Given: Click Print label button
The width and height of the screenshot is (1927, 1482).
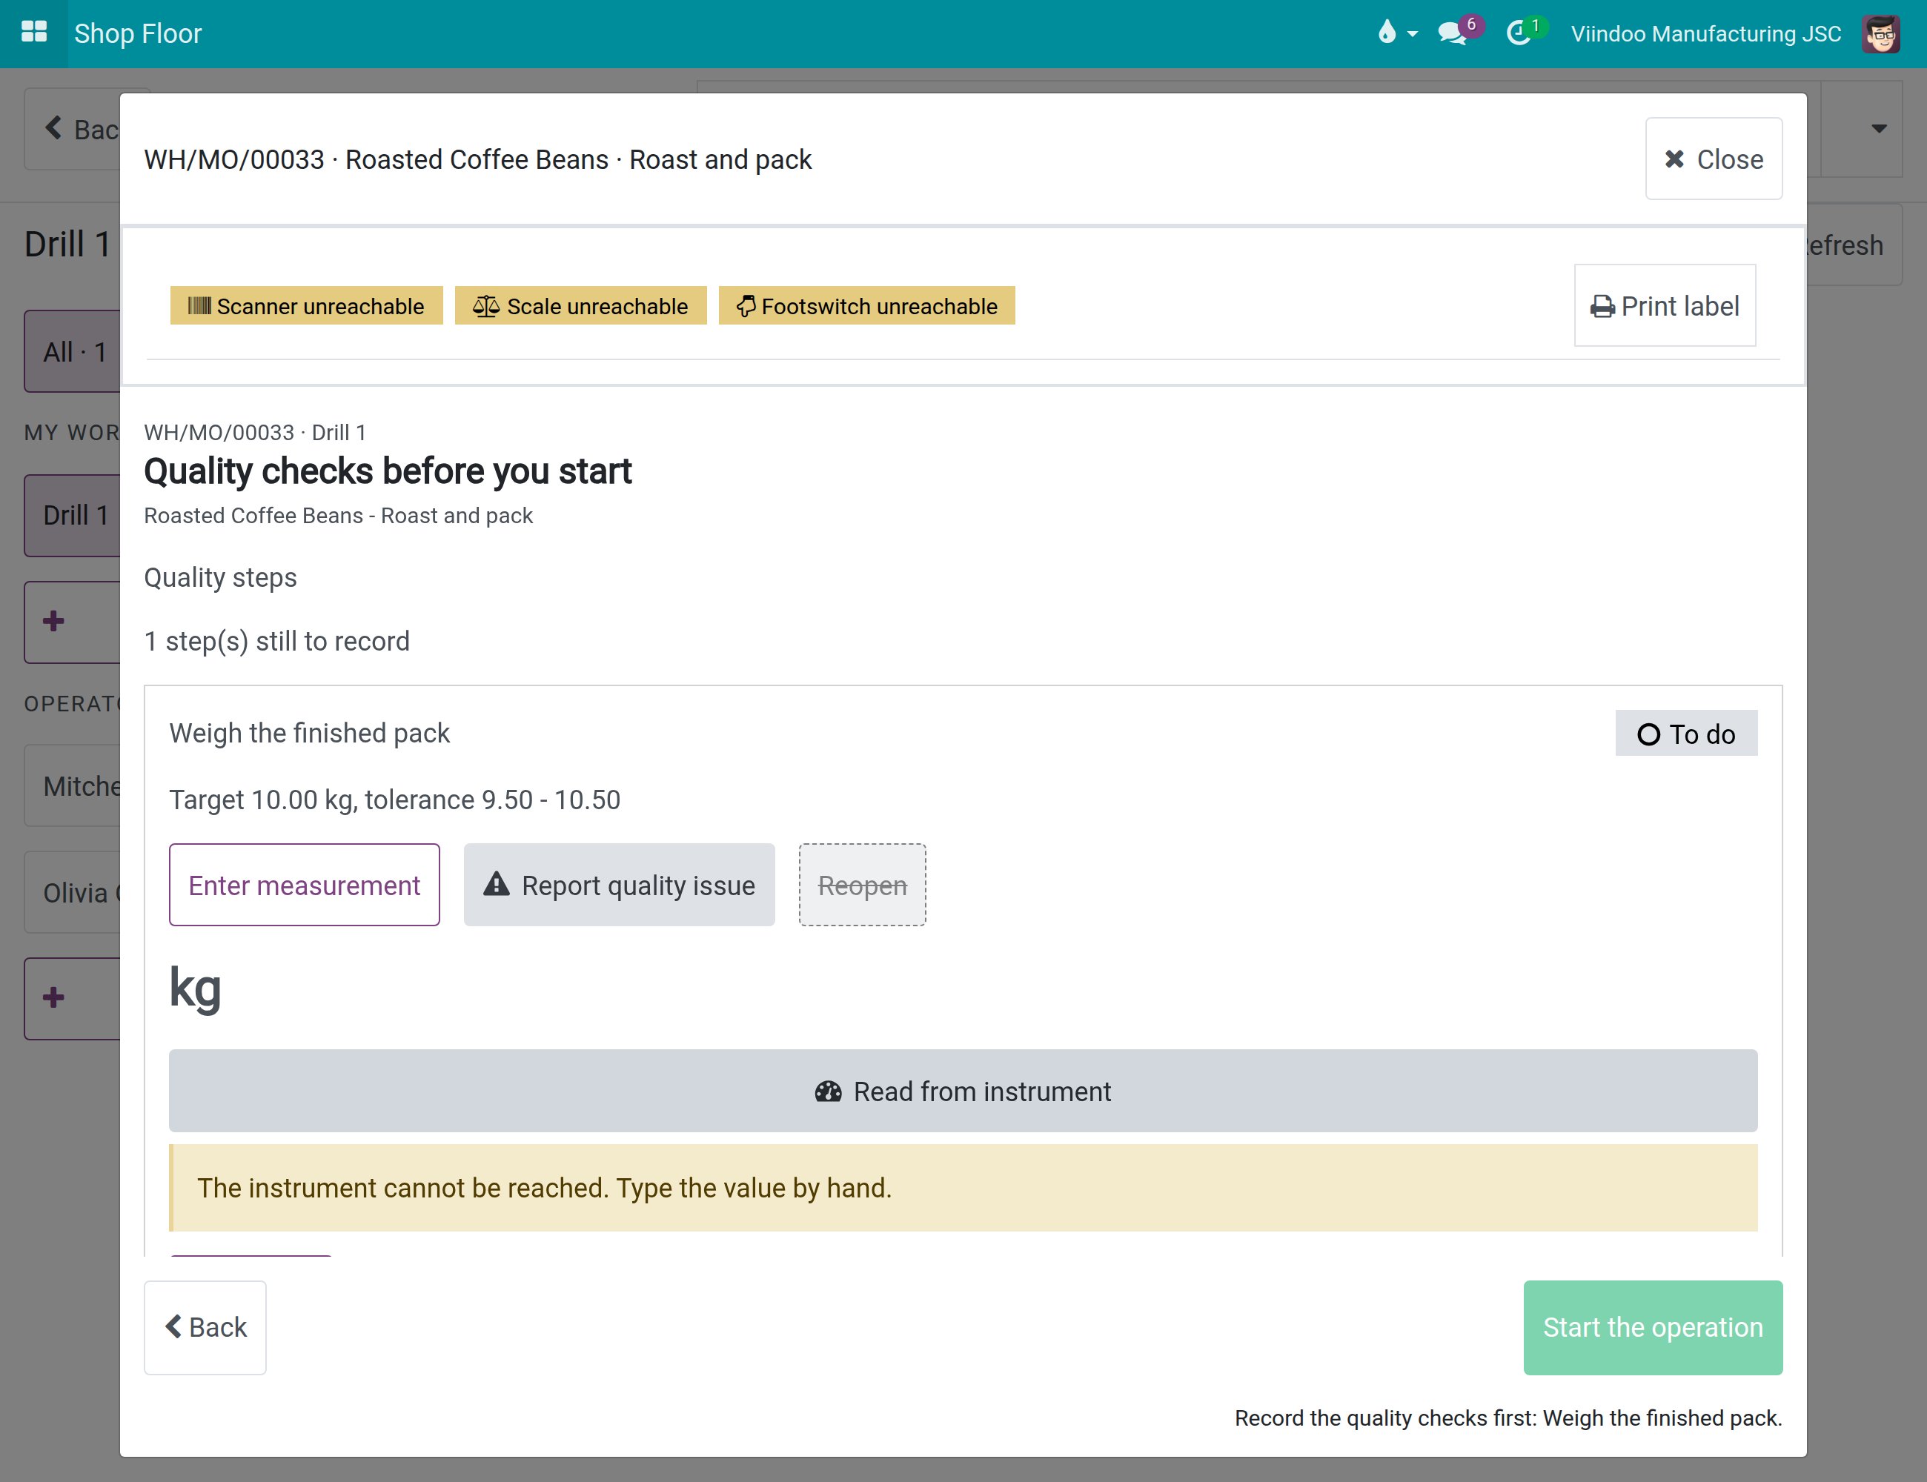Looking at the screenshot, I should tap(1664, 305).
